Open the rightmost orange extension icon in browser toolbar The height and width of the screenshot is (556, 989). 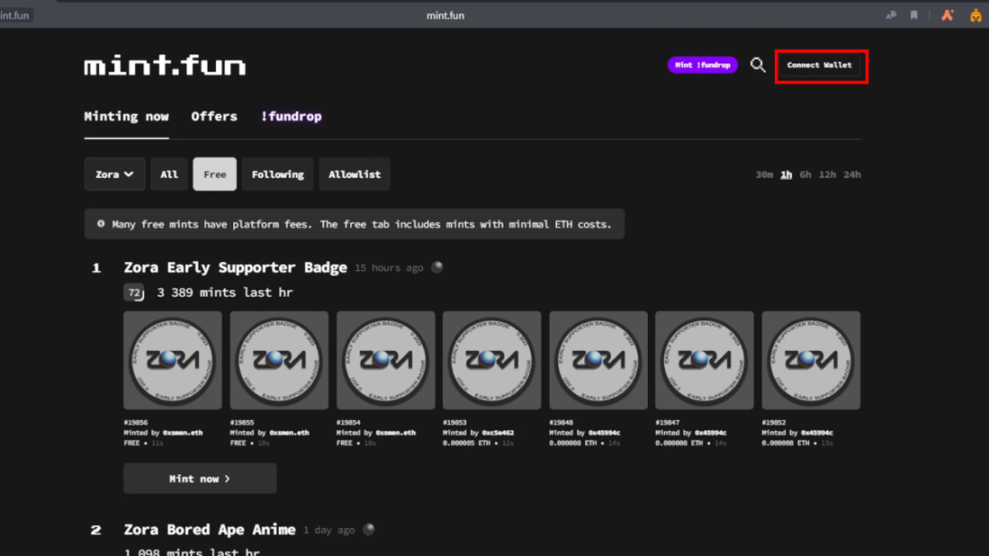(975, 15)
